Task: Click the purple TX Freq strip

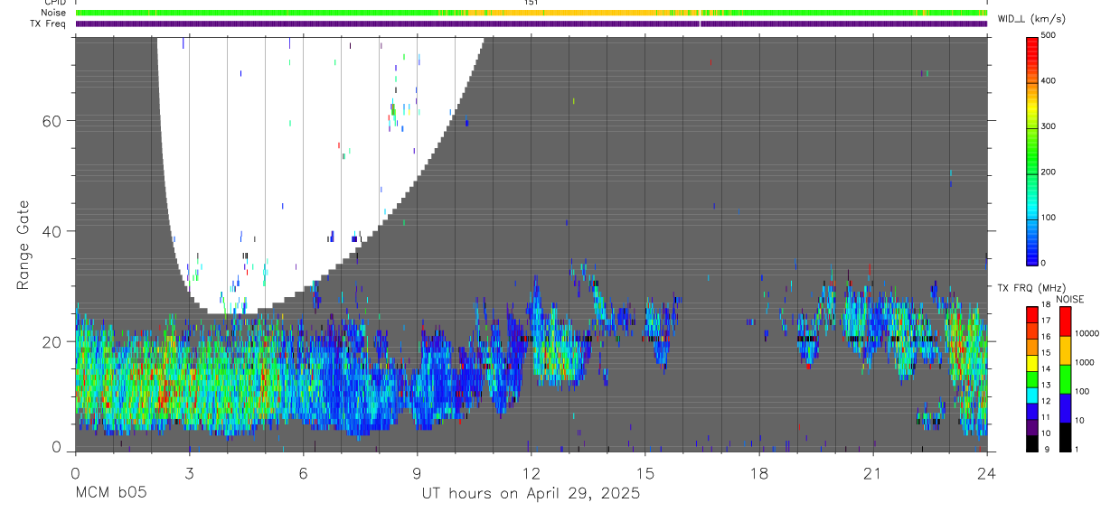Action: 531,23
